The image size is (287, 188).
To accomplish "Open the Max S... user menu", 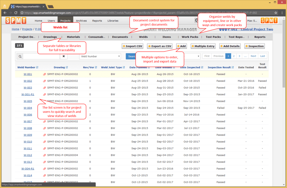I will coord(252,21).
